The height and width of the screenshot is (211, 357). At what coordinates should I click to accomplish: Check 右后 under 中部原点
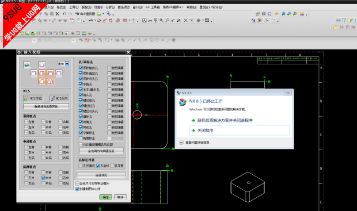pyautogui.click(x=60, y=158)
